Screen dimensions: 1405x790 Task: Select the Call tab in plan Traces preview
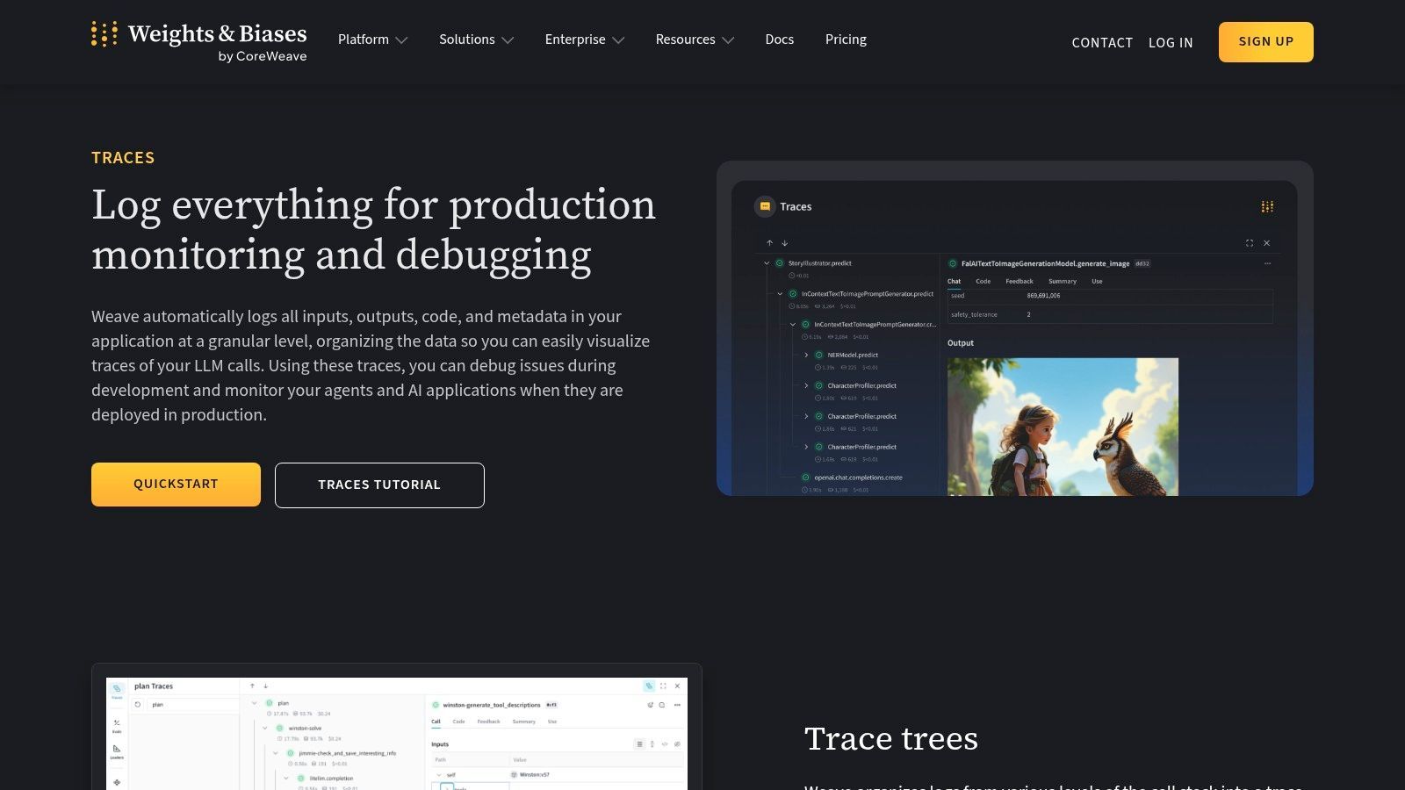(x=436, y=722)
